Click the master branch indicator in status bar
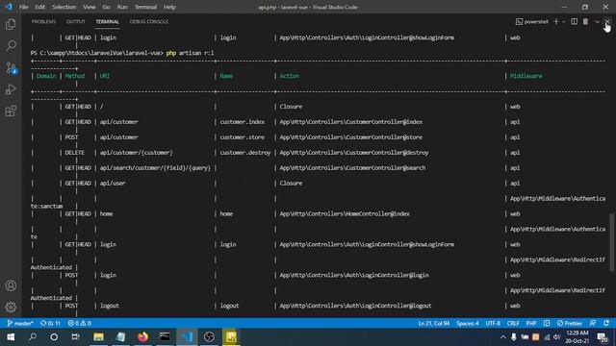 tap(20, 323)
